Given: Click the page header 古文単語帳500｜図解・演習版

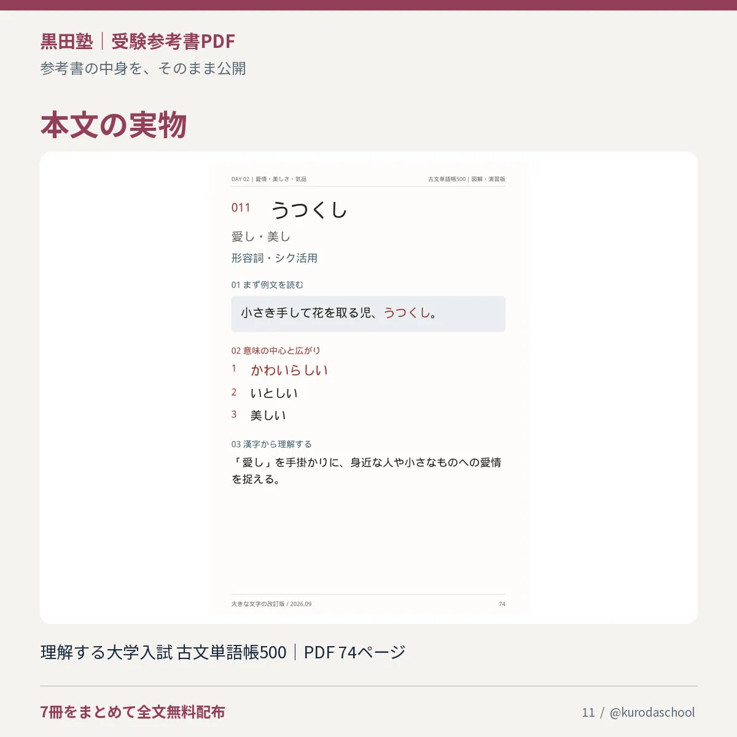Looking at the screenshot, I should [467, 179].
